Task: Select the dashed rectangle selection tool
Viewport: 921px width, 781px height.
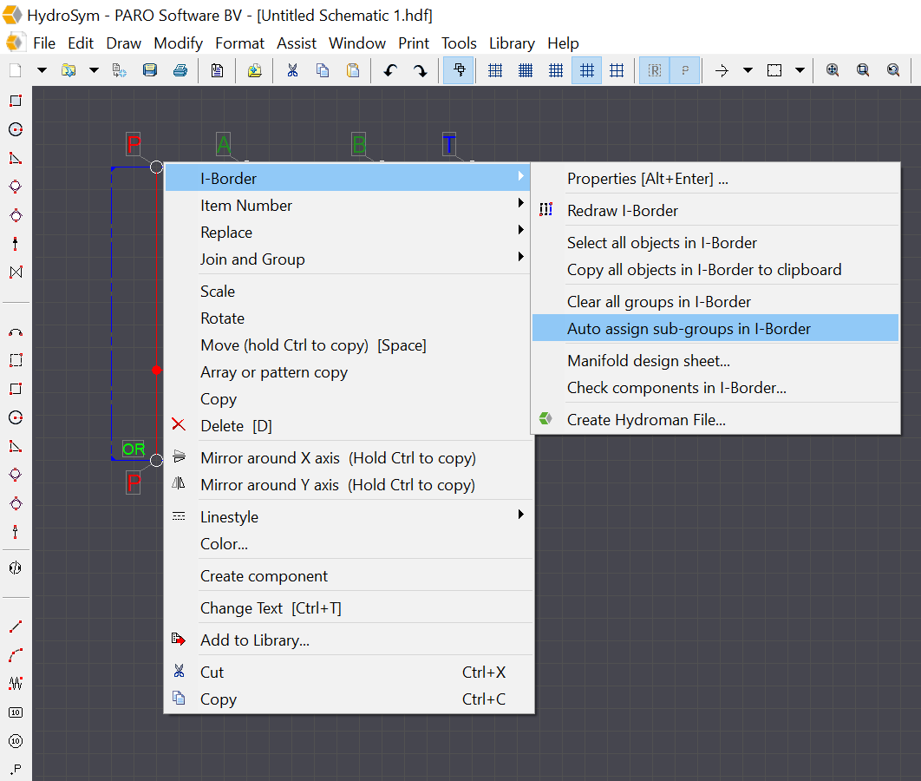Action: click(x=774, y=70)
